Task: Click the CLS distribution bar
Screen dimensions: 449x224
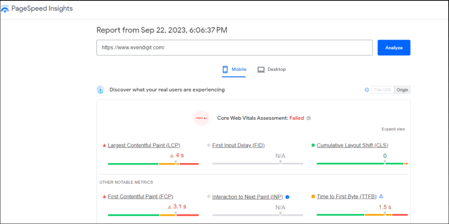Action: pos(362,164)
